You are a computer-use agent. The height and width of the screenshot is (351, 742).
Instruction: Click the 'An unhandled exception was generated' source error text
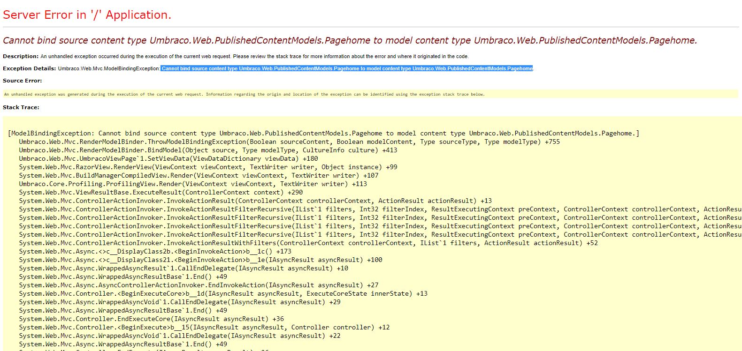click(x=244, y=94)
